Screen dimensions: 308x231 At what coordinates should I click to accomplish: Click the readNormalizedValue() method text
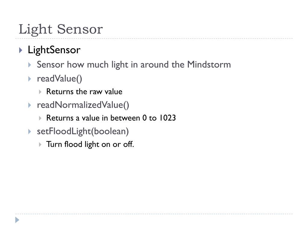83,105
